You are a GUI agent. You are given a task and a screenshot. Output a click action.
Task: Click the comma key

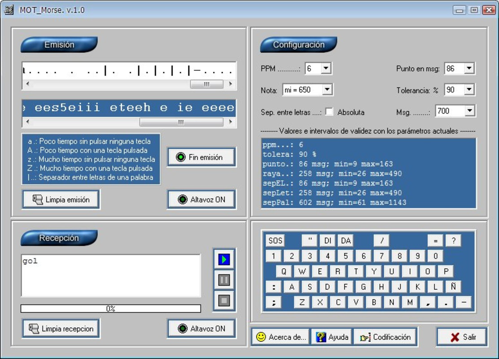tap(429, 302)
